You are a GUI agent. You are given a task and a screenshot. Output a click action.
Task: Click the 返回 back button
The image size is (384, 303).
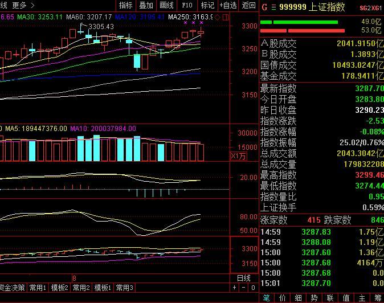[249, 6]
